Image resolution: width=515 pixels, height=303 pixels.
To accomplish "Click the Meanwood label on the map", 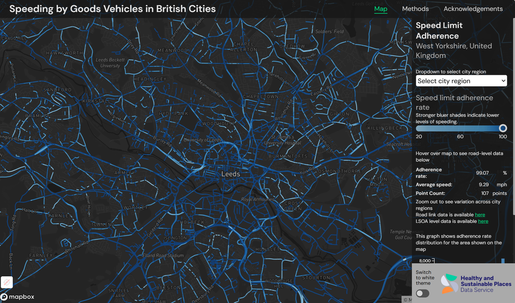I will (173, 51).
